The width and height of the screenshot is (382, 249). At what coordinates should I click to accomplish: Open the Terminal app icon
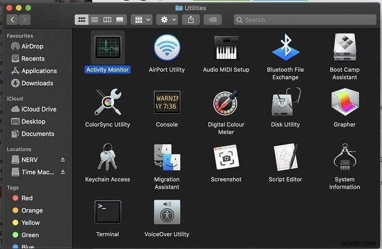pyautogui.click(x=108, y=212)
